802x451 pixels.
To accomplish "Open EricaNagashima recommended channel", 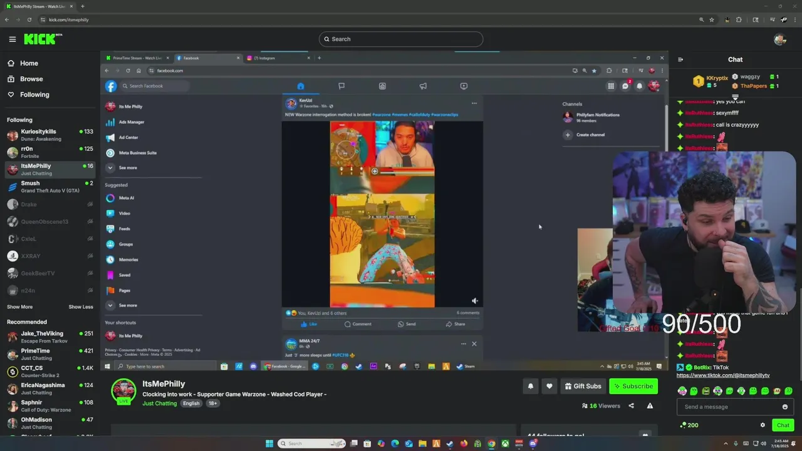I will [x=50, y=388].
